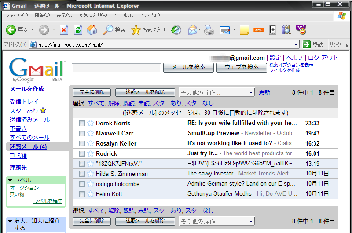The width and height of the screenshot is (352, 233).
Task: Tick the checkbox for Felim Kott email
Action: point(82,194)
